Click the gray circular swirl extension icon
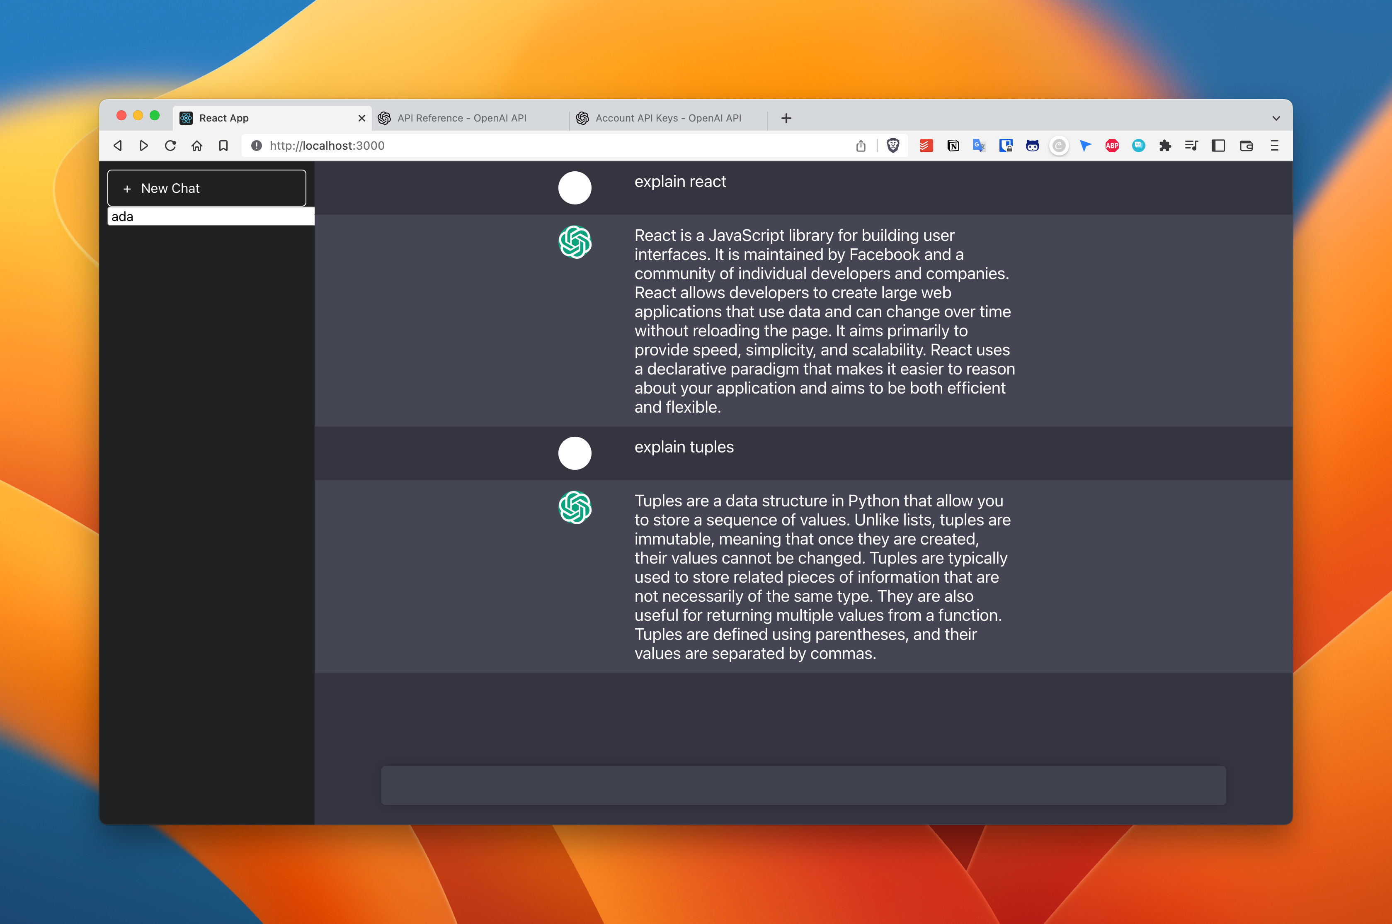 [1059, 146]
